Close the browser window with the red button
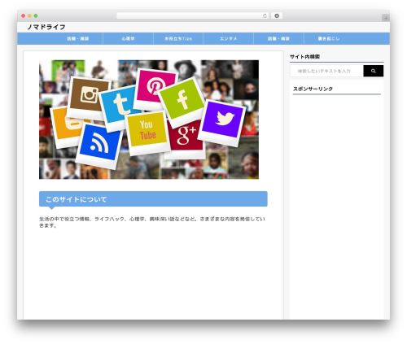Viewport: 407px width, 344px height. point(24,16)
